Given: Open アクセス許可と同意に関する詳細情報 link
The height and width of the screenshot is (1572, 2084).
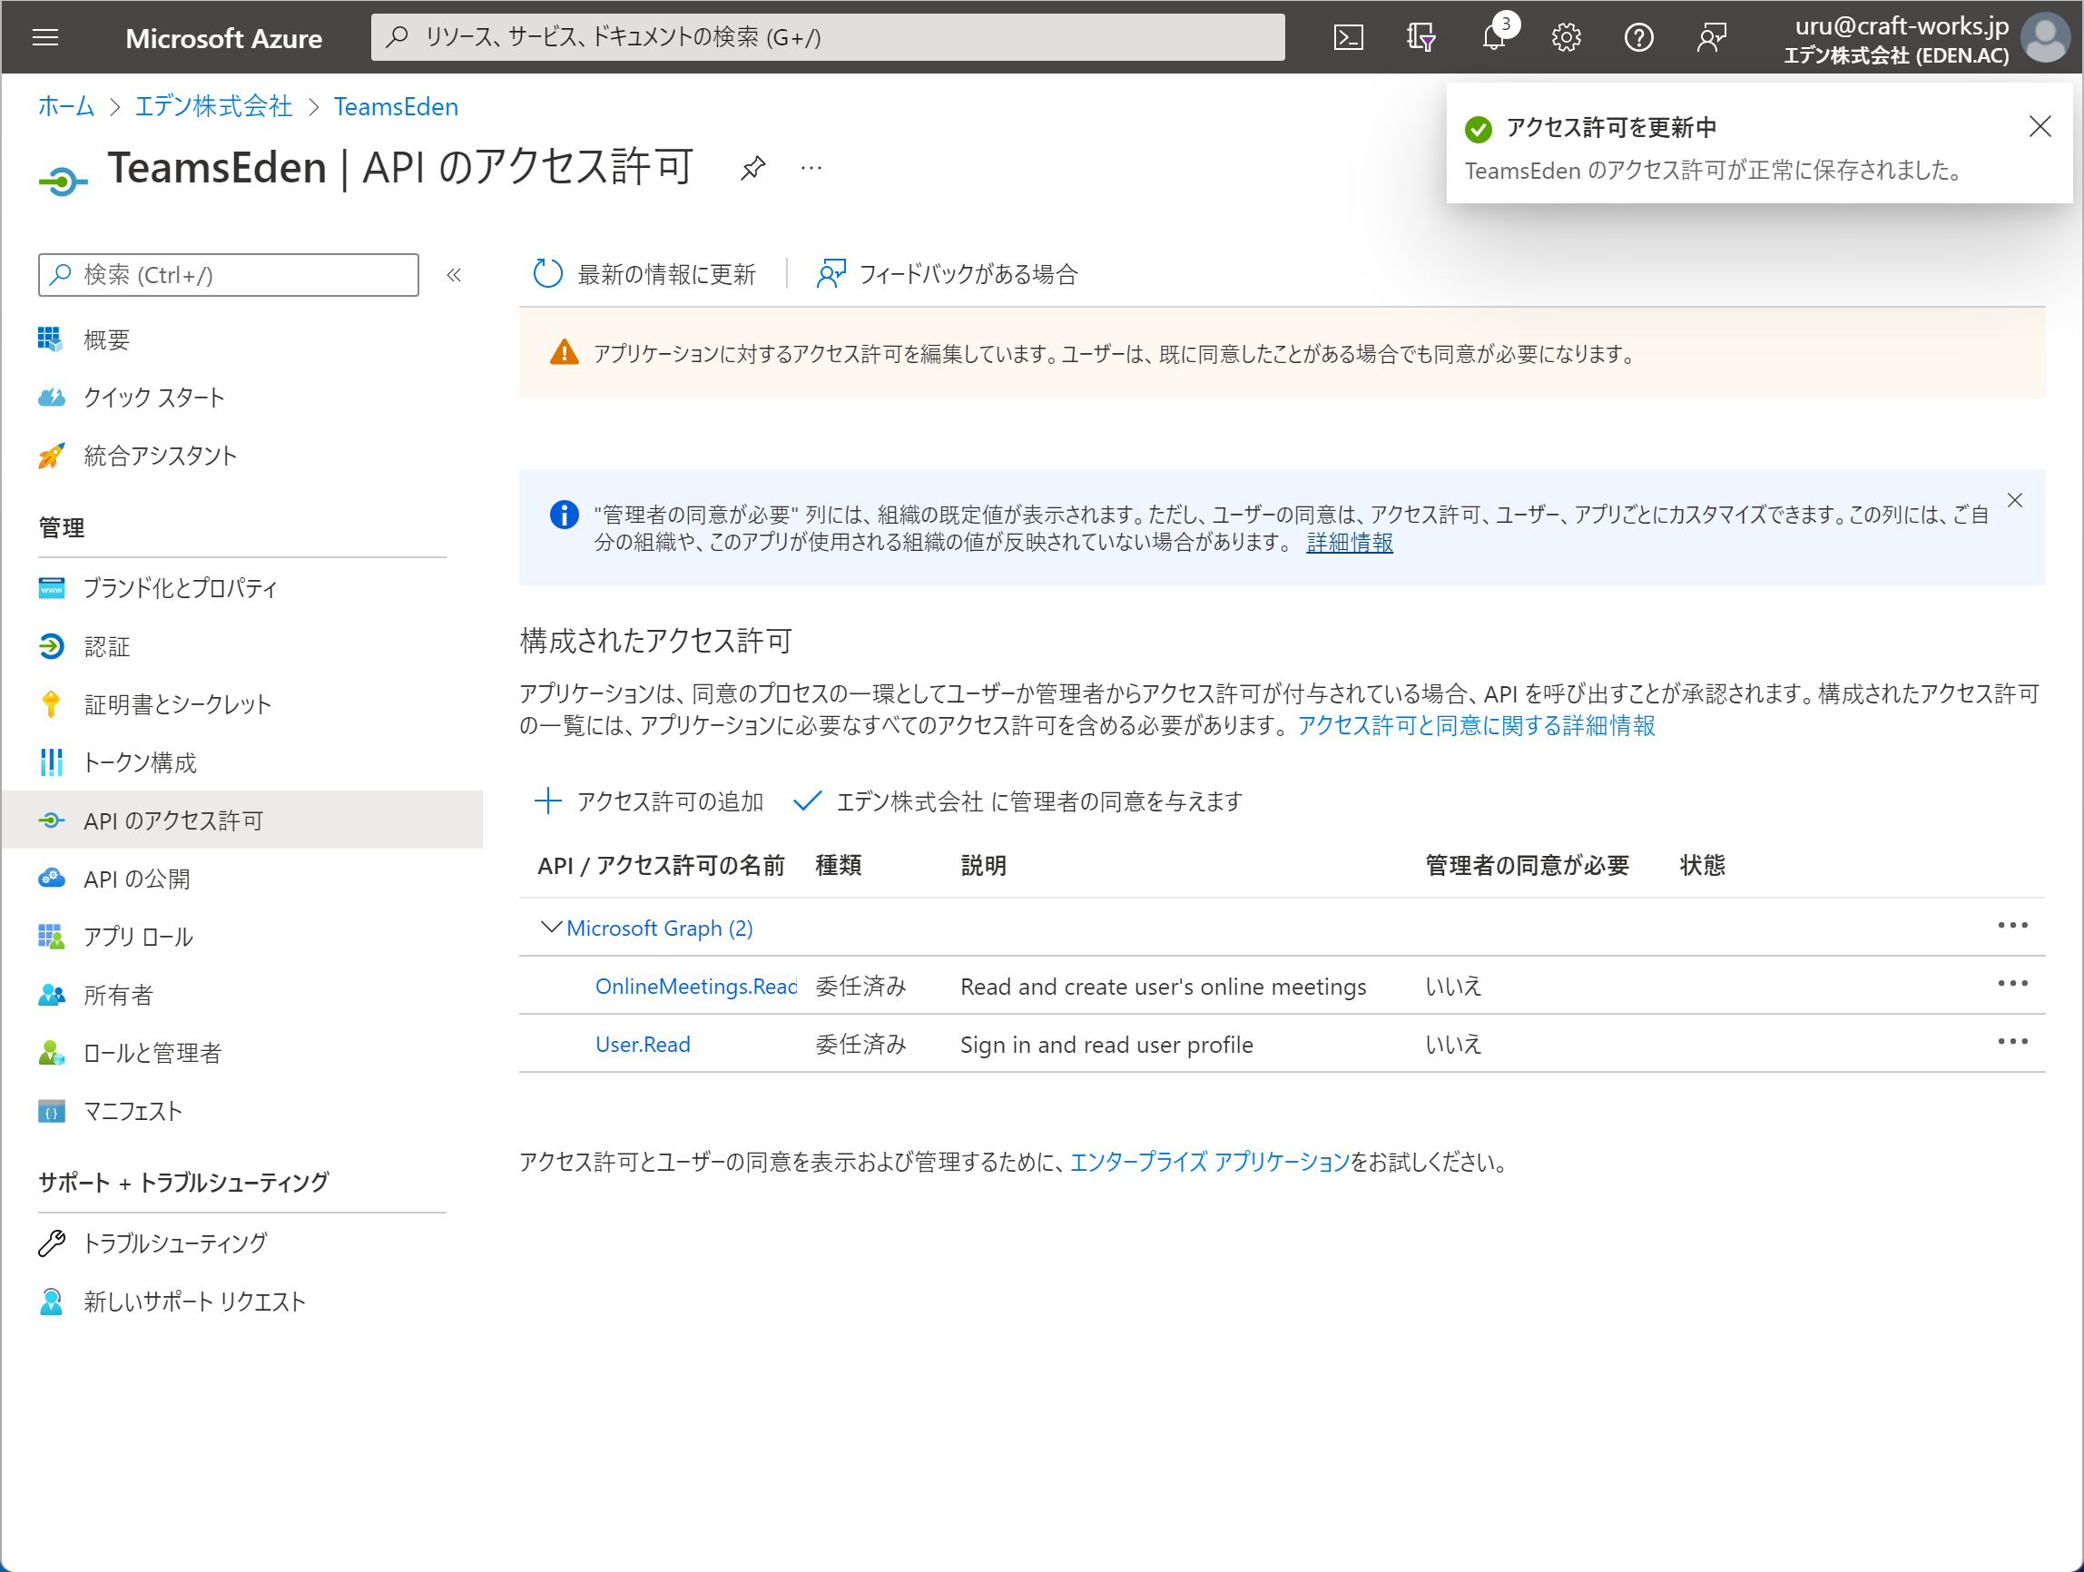Looking at the screenshot, I should (x=1475, y=725).
